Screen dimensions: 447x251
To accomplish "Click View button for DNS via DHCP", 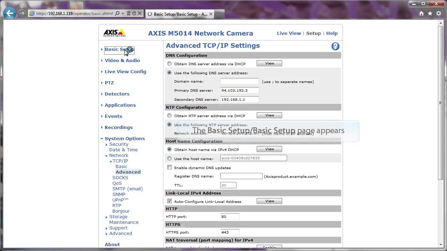I will point(269,63).
